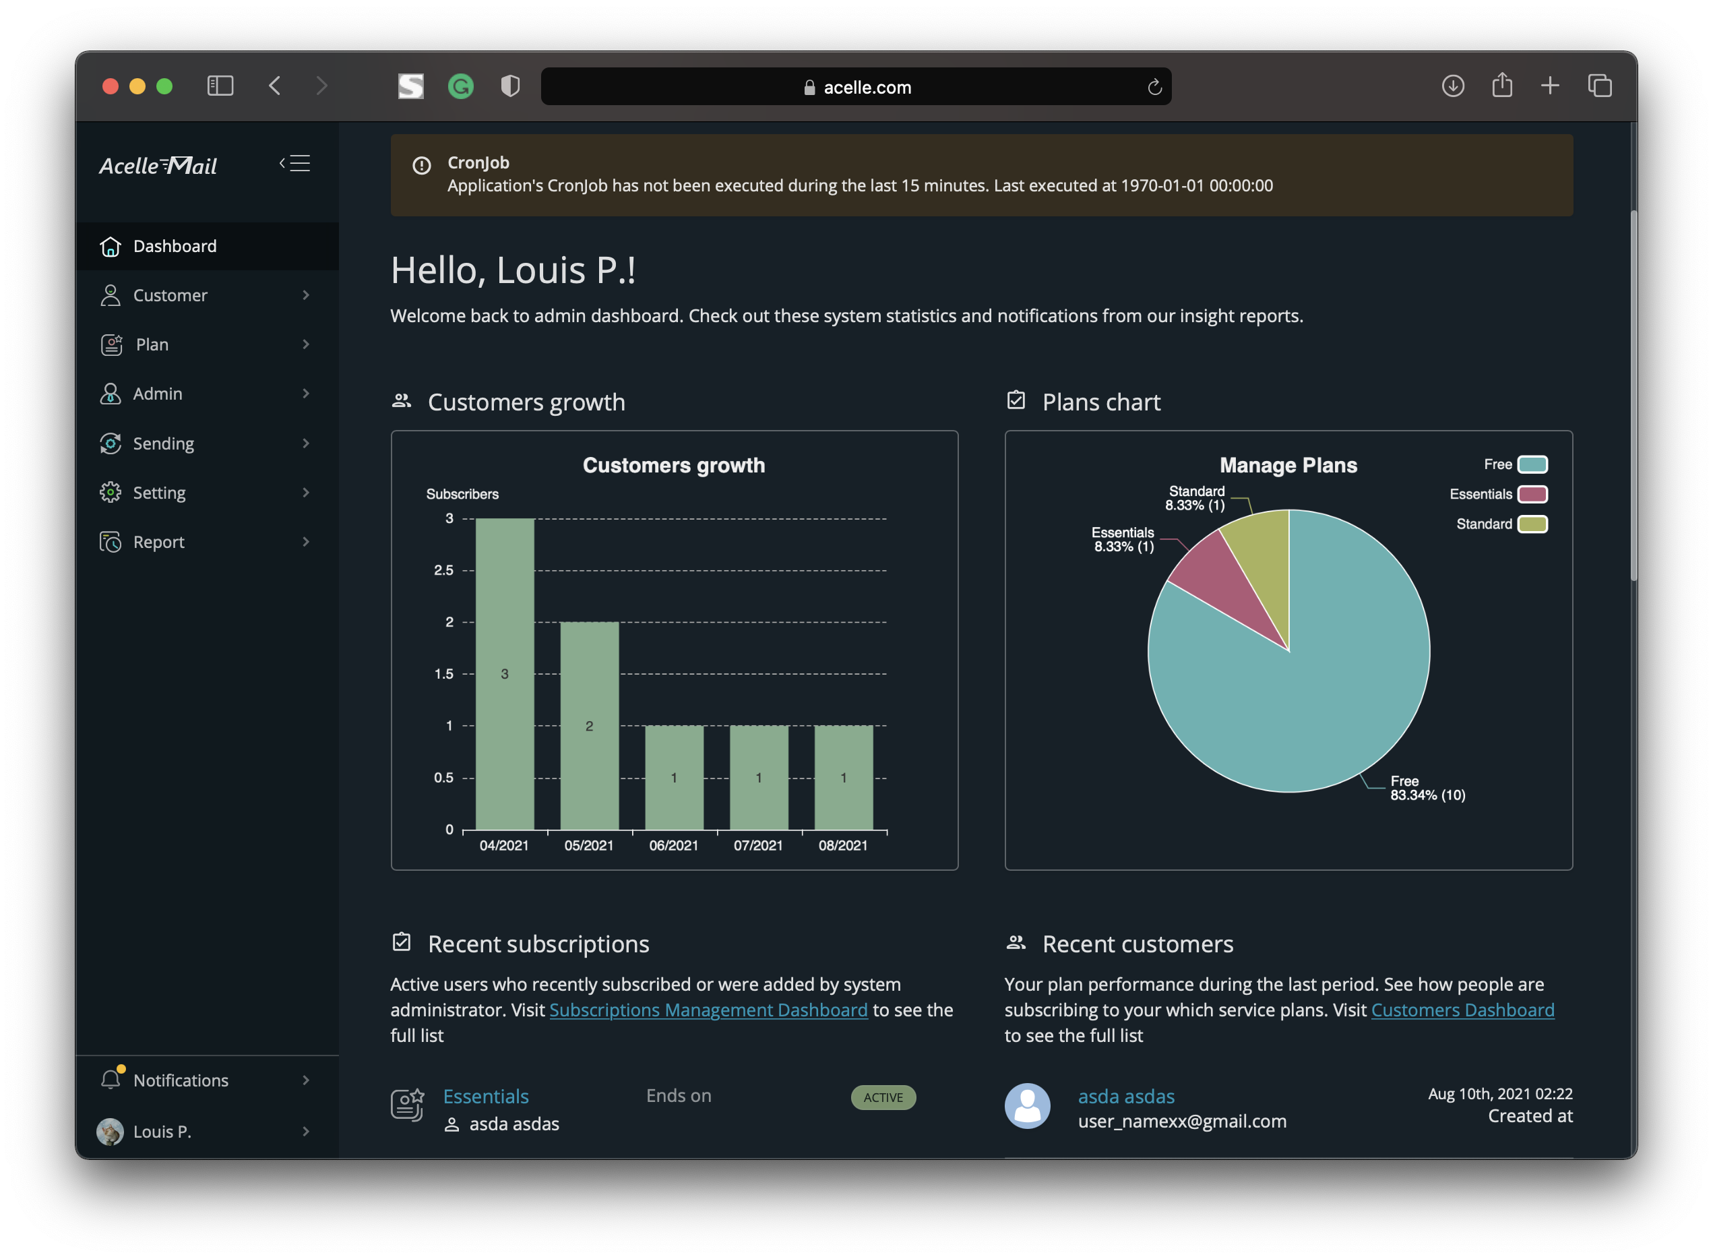Viewport: 1713px width, 1259px height.
Task: Click the Grammarly extension icon
Action: (x=460, y=86)
